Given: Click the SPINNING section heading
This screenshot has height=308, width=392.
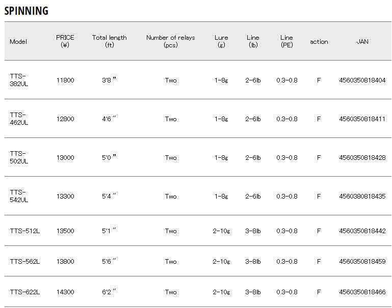Looking at the screenshot, I should [27, 11].
